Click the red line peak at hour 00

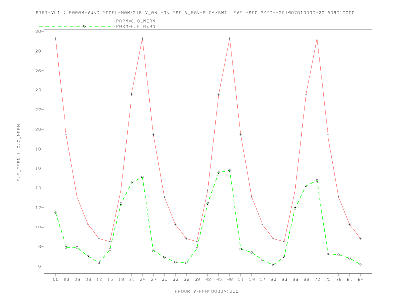(x=56, y=38)
